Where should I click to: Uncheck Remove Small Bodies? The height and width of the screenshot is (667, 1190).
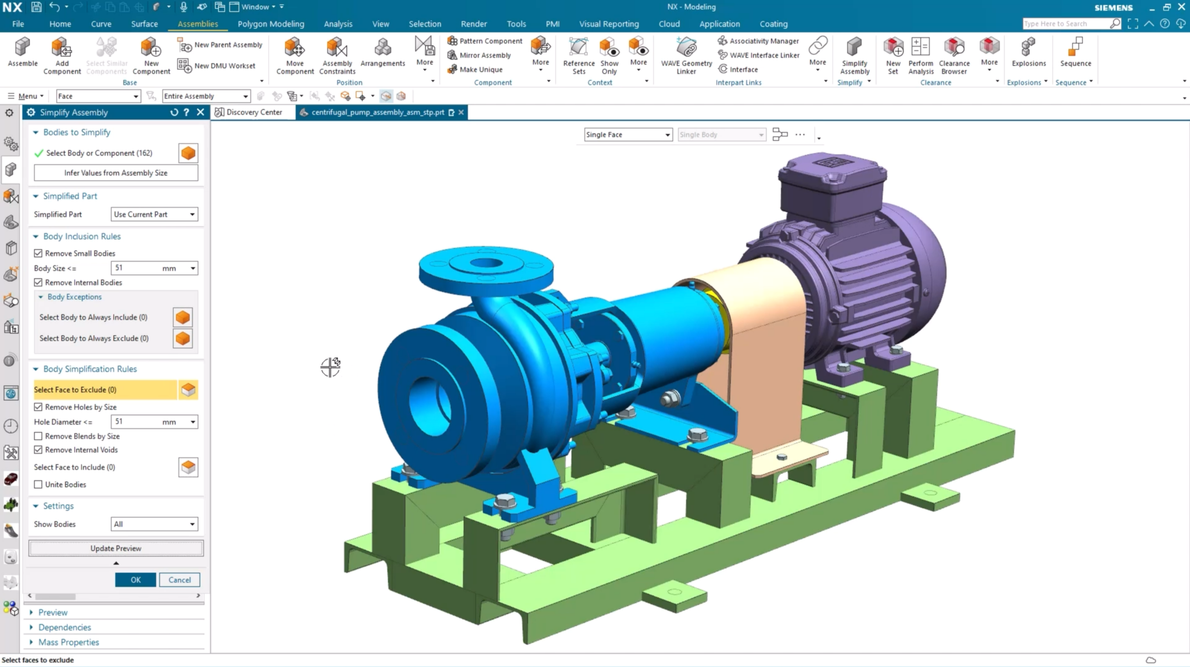coord(38,253)
